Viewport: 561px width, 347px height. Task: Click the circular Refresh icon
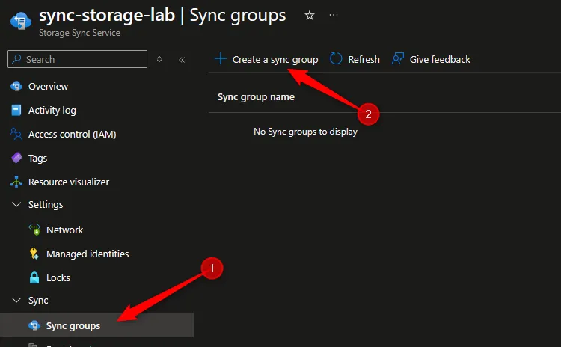point(336,58)
